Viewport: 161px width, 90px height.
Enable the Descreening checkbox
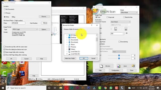point(119,42)
